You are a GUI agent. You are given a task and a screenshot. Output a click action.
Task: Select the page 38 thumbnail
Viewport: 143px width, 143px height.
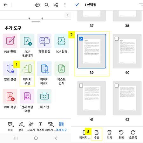pos(127,16)
